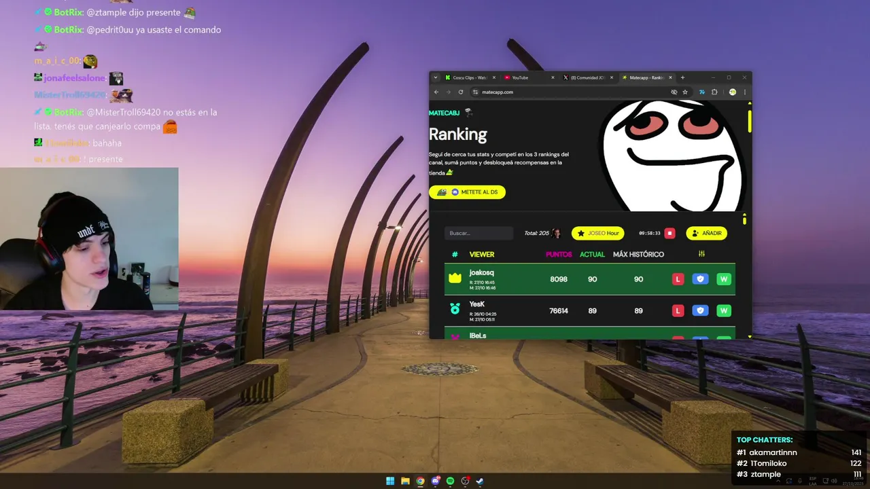Sort by the # column header

click(455, 254)
